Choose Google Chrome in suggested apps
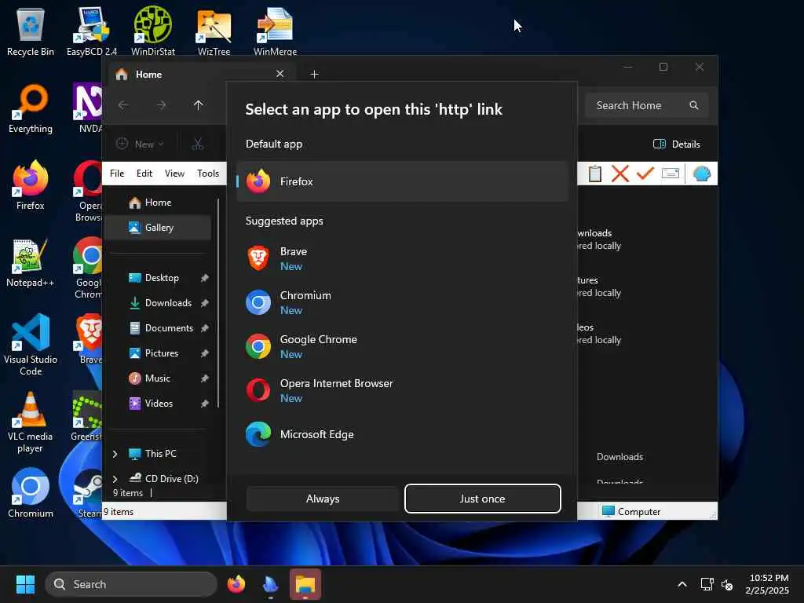Image resolution: width=804 pixels, height=603 pixels. click(x=403, y=346)
